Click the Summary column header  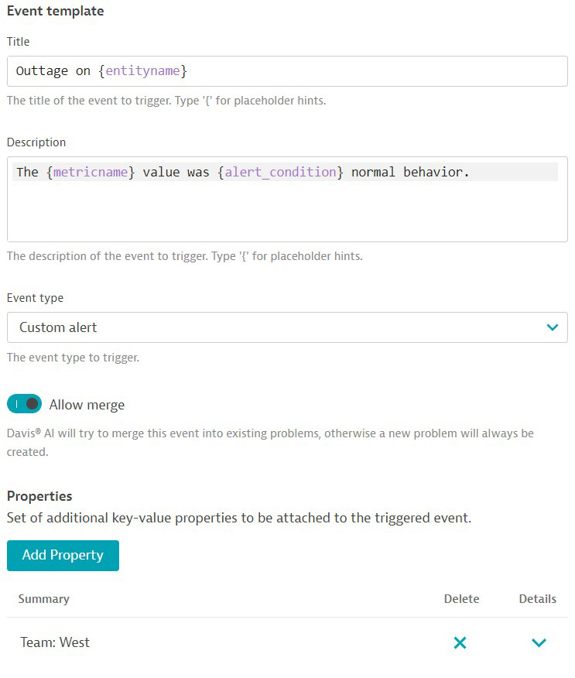(43, 598)
